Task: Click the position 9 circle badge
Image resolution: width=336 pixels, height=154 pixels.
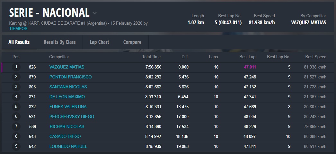Action: pyautogui.click(x=16, y=146)
